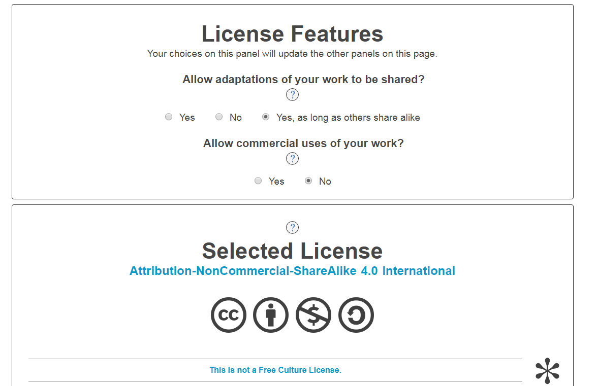Click the 'License Features' heading
Viewport: 597px width, 386px height.
coord(292,34)
